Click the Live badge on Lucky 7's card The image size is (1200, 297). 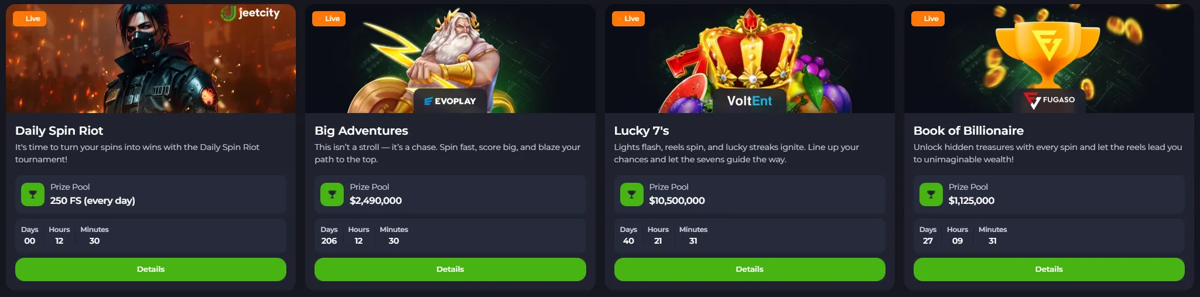coord(628,19)
